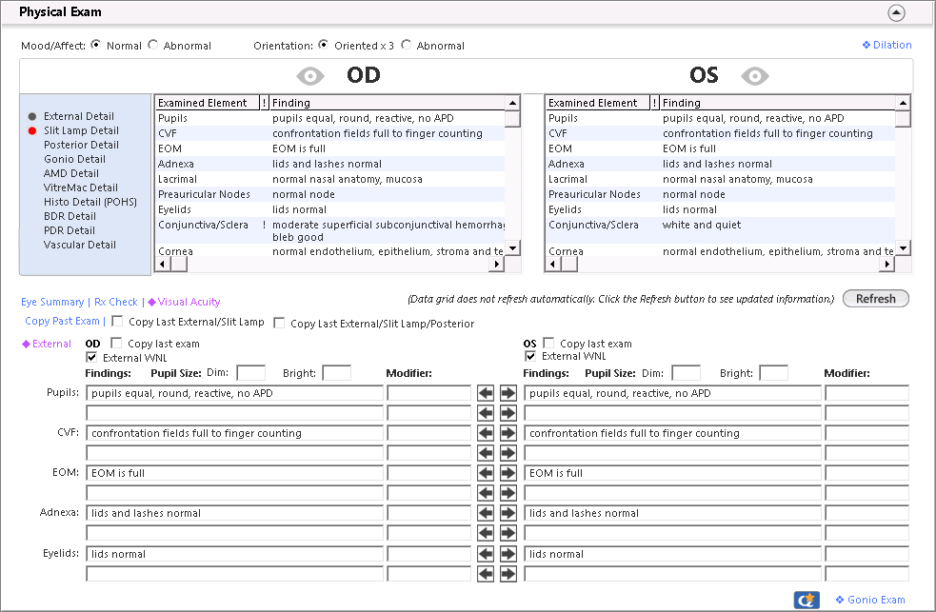Open AMD Detail section
The height and width of the screenshot is (612, 936).
[71, 173]
